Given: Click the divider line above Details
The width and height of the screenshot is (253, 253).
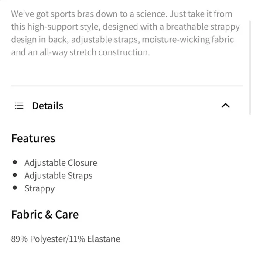Looking at the screenshot, I should point(127,86).
